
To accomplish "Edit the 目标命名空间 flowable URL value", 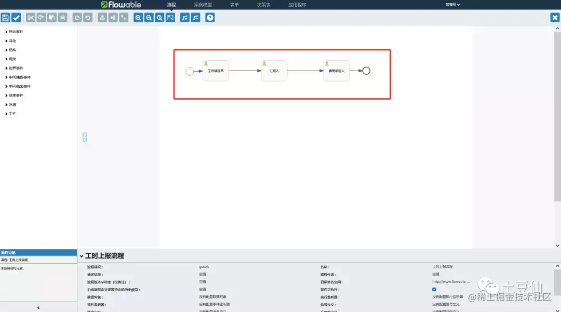I will click(x=451, y=281).
